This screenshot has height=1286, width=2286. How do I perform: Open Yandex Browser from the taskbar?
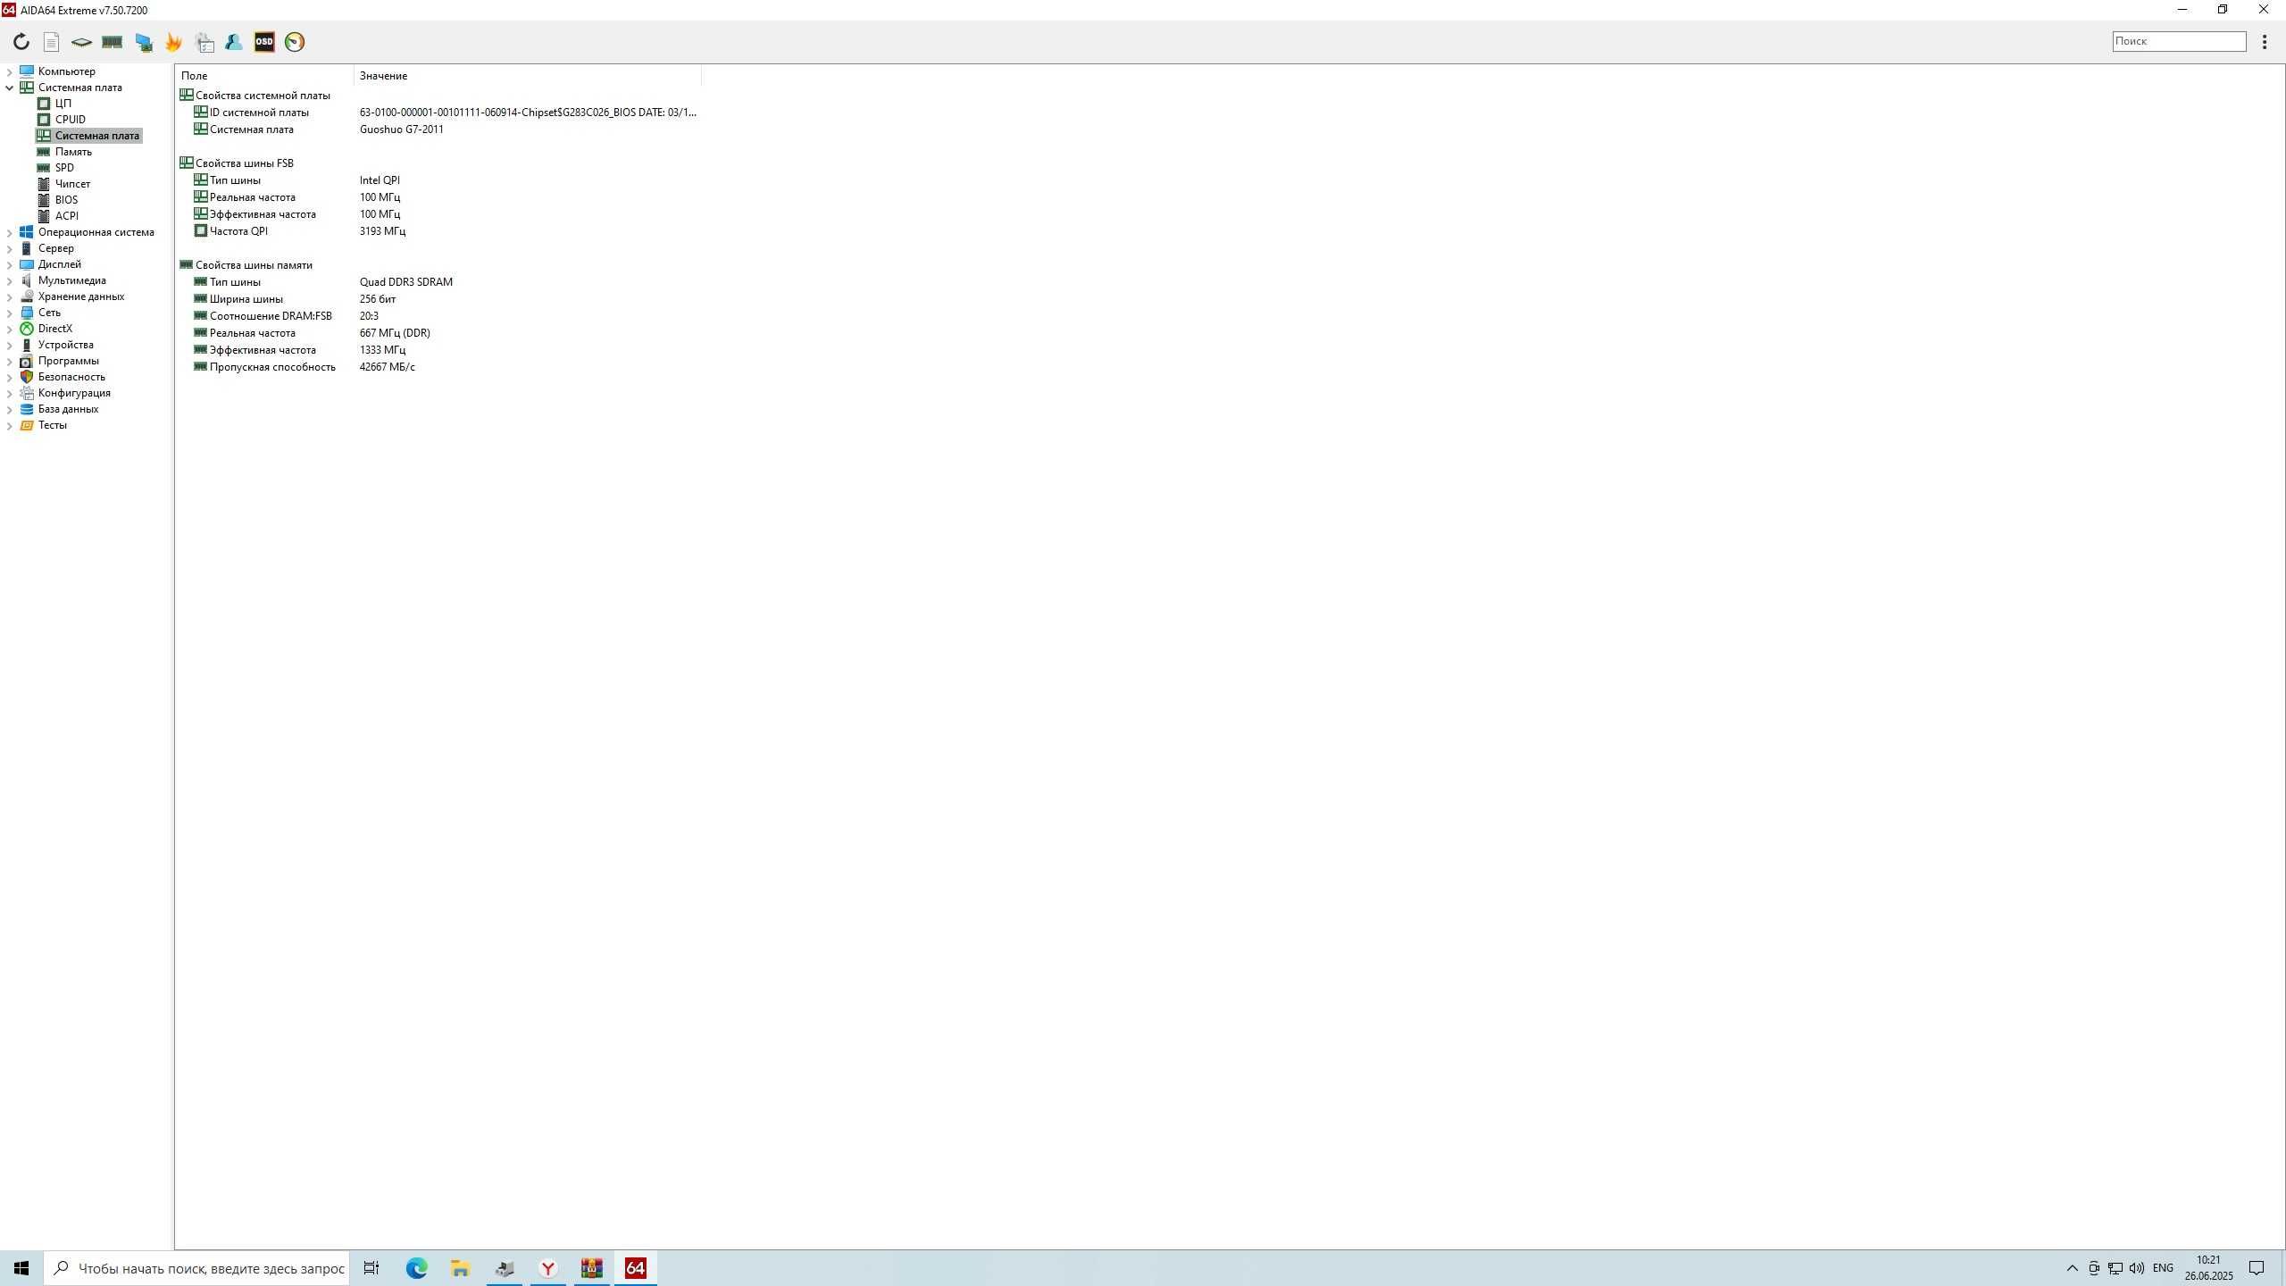click(548, 1268)
